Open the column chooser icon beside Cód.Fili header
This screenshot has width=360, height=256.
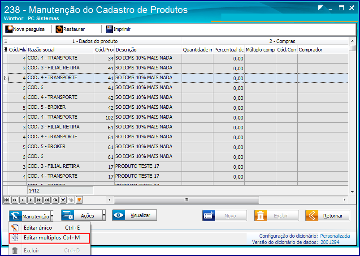pyautogui.click(x=5, y=50)
